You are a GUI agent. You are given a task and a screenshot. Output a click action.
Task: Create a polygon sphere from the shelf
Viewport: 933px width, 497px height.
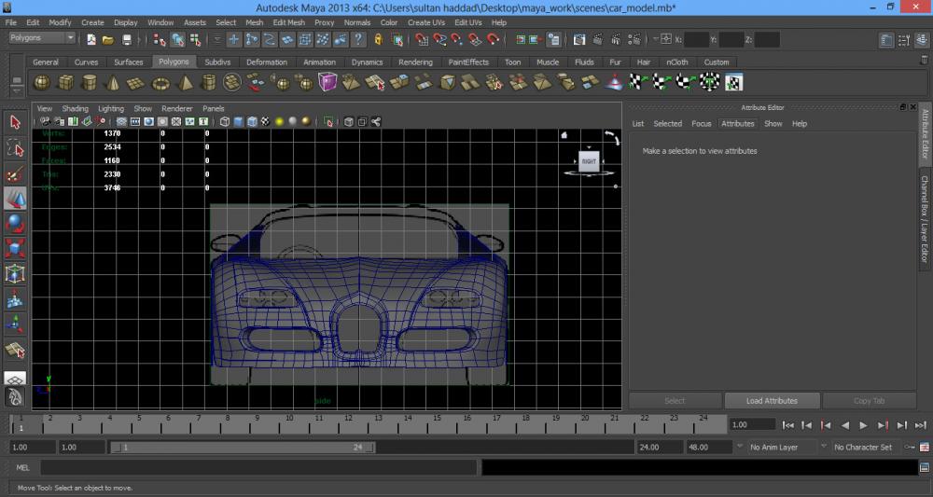coord(43,83)
